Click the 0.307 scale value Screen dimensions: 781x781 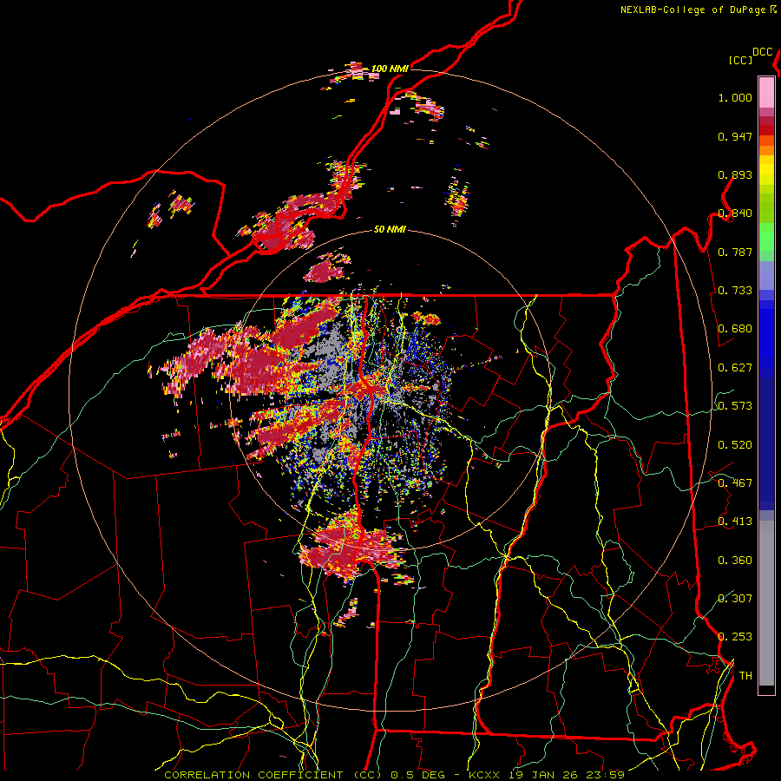(x=735, y=598)
